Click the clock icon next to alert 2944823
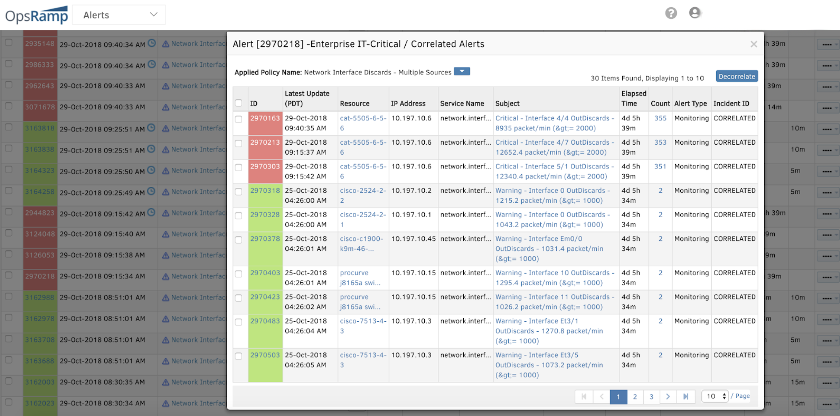The image size is (840, 416). click(x=151, y=213)
